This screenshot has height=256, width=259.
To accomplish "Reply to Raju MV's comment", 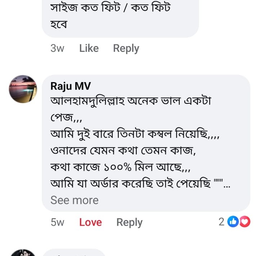I will click(129, 223).
